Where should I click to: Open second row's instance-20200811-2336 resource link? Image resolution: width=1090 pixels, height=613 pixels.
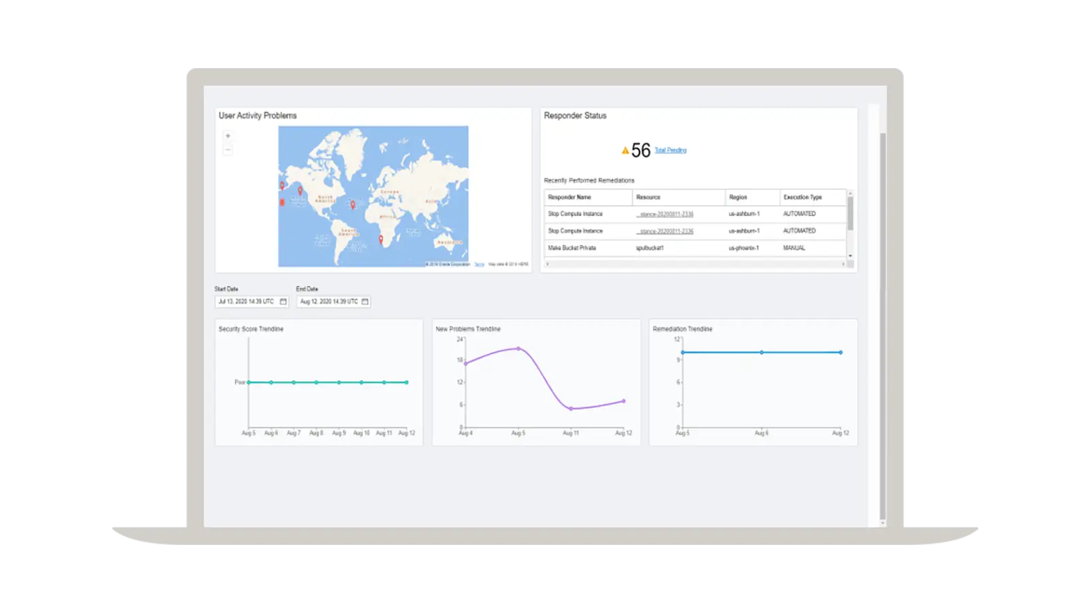[x=665, y=231]
